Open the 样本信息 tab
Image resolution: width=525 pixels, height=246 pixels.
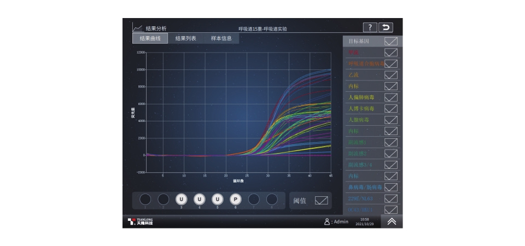[221, 38]
